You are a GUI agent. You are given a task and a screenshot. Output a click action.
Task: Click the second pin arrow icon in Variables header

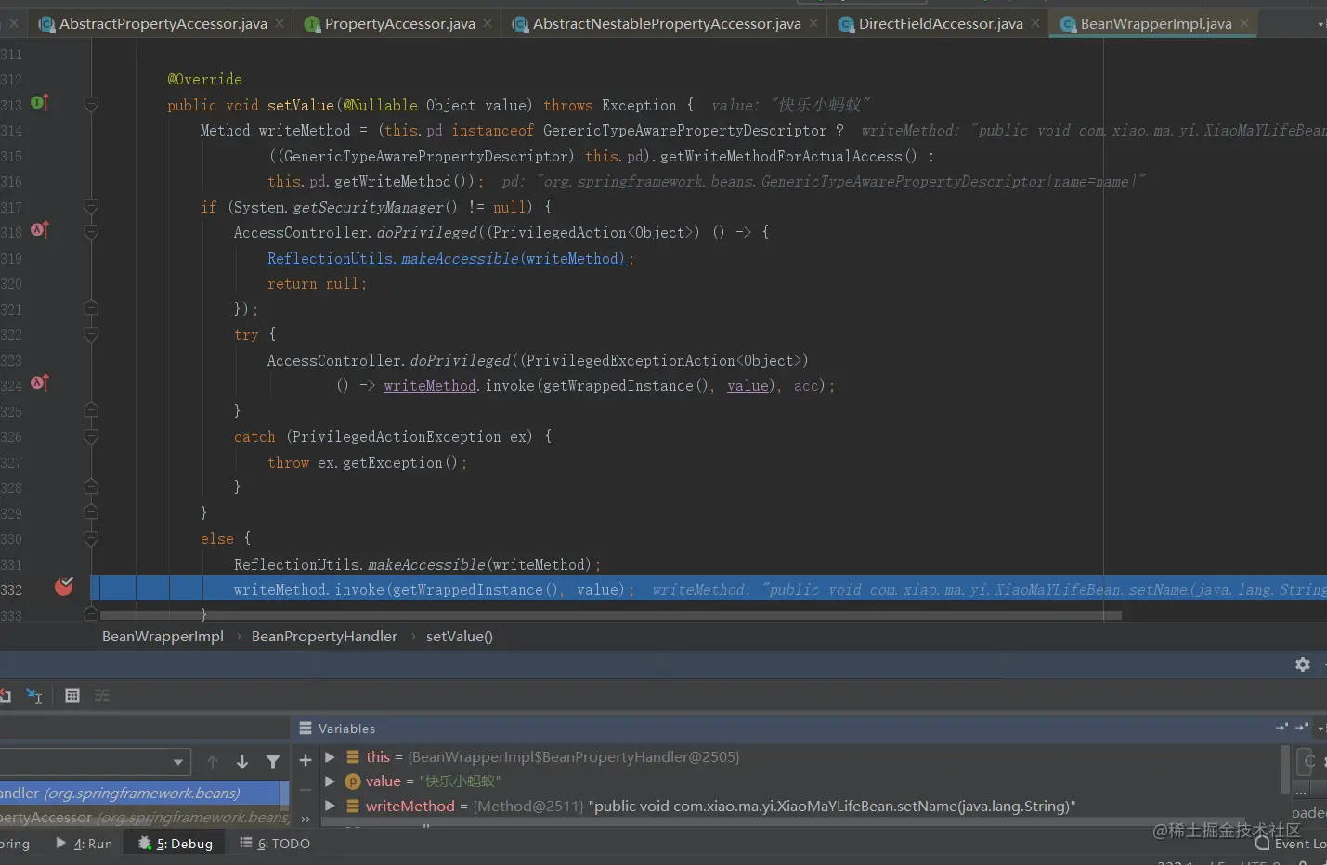point(1302,728)
